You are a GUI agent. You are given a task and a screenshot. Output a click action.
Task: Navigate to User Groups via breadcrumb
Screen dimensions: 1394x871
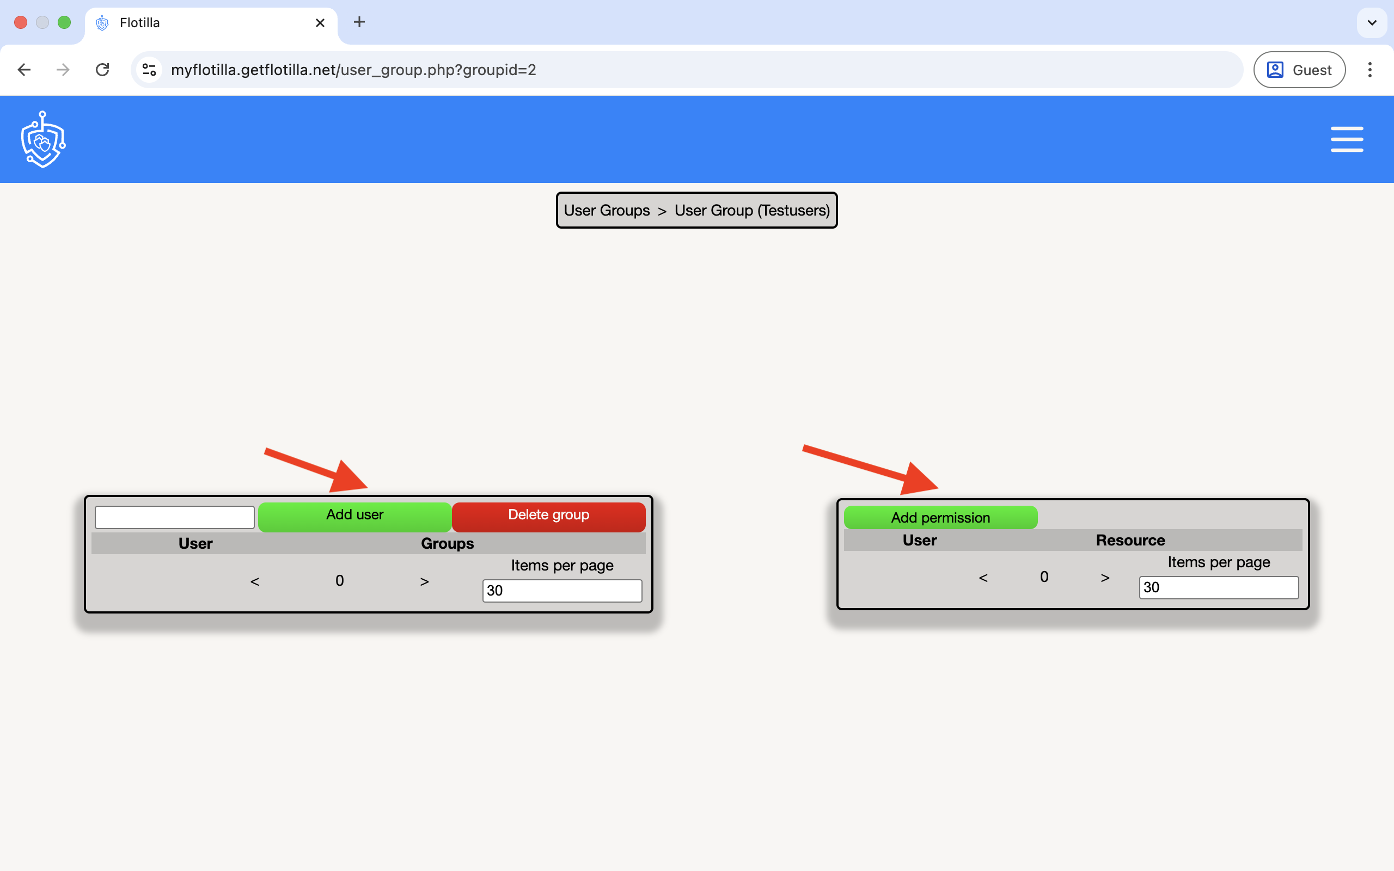point(606,210)
